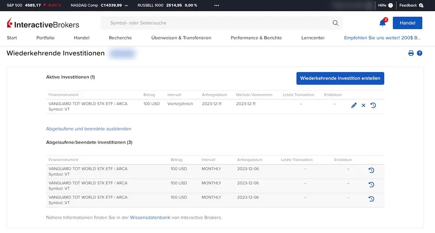Open the Portfolio menu
Image resolution: width=435 pixels, height=233 pixels.
45,38
